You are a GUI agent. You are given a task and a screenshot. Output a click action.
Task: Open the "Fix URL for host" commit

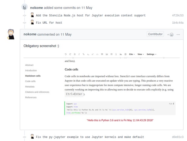(49, 23)
